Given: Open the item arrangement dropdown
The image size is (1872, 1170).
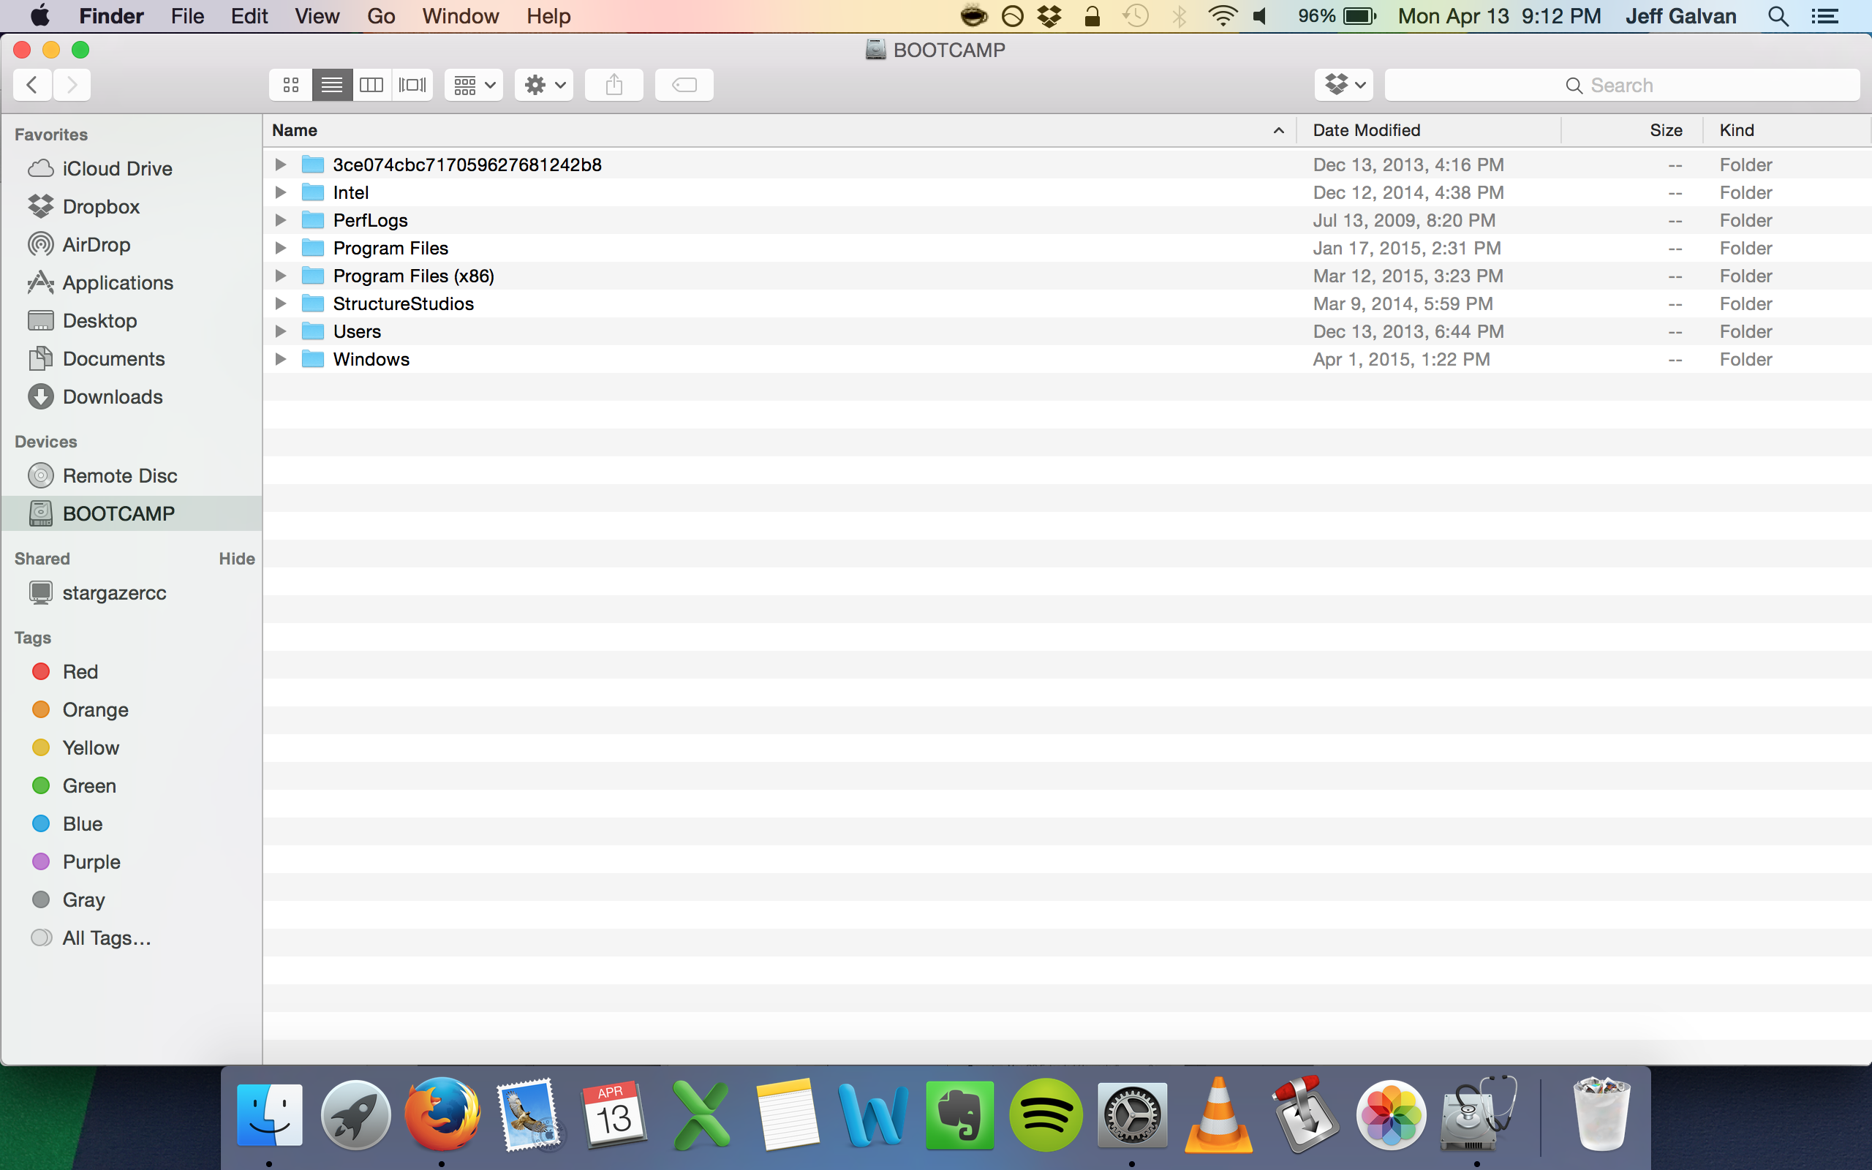Looking at the screenshot, I should coord(473,85).
